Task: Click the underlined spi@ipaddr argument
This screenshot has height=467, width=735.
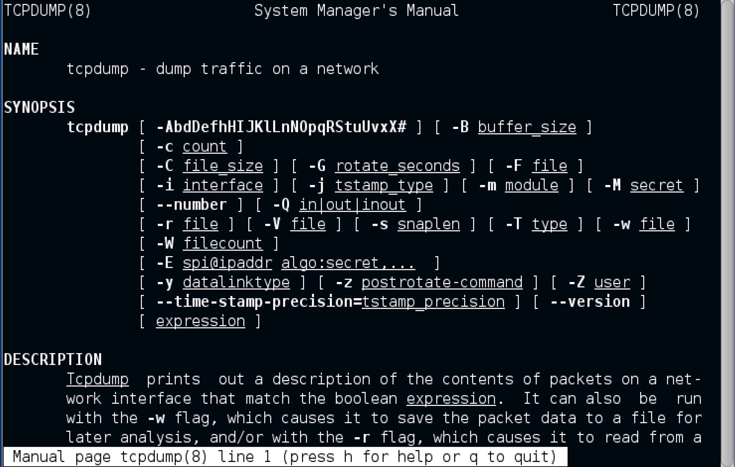Action: pyautogui.click(x=227, y=263)
